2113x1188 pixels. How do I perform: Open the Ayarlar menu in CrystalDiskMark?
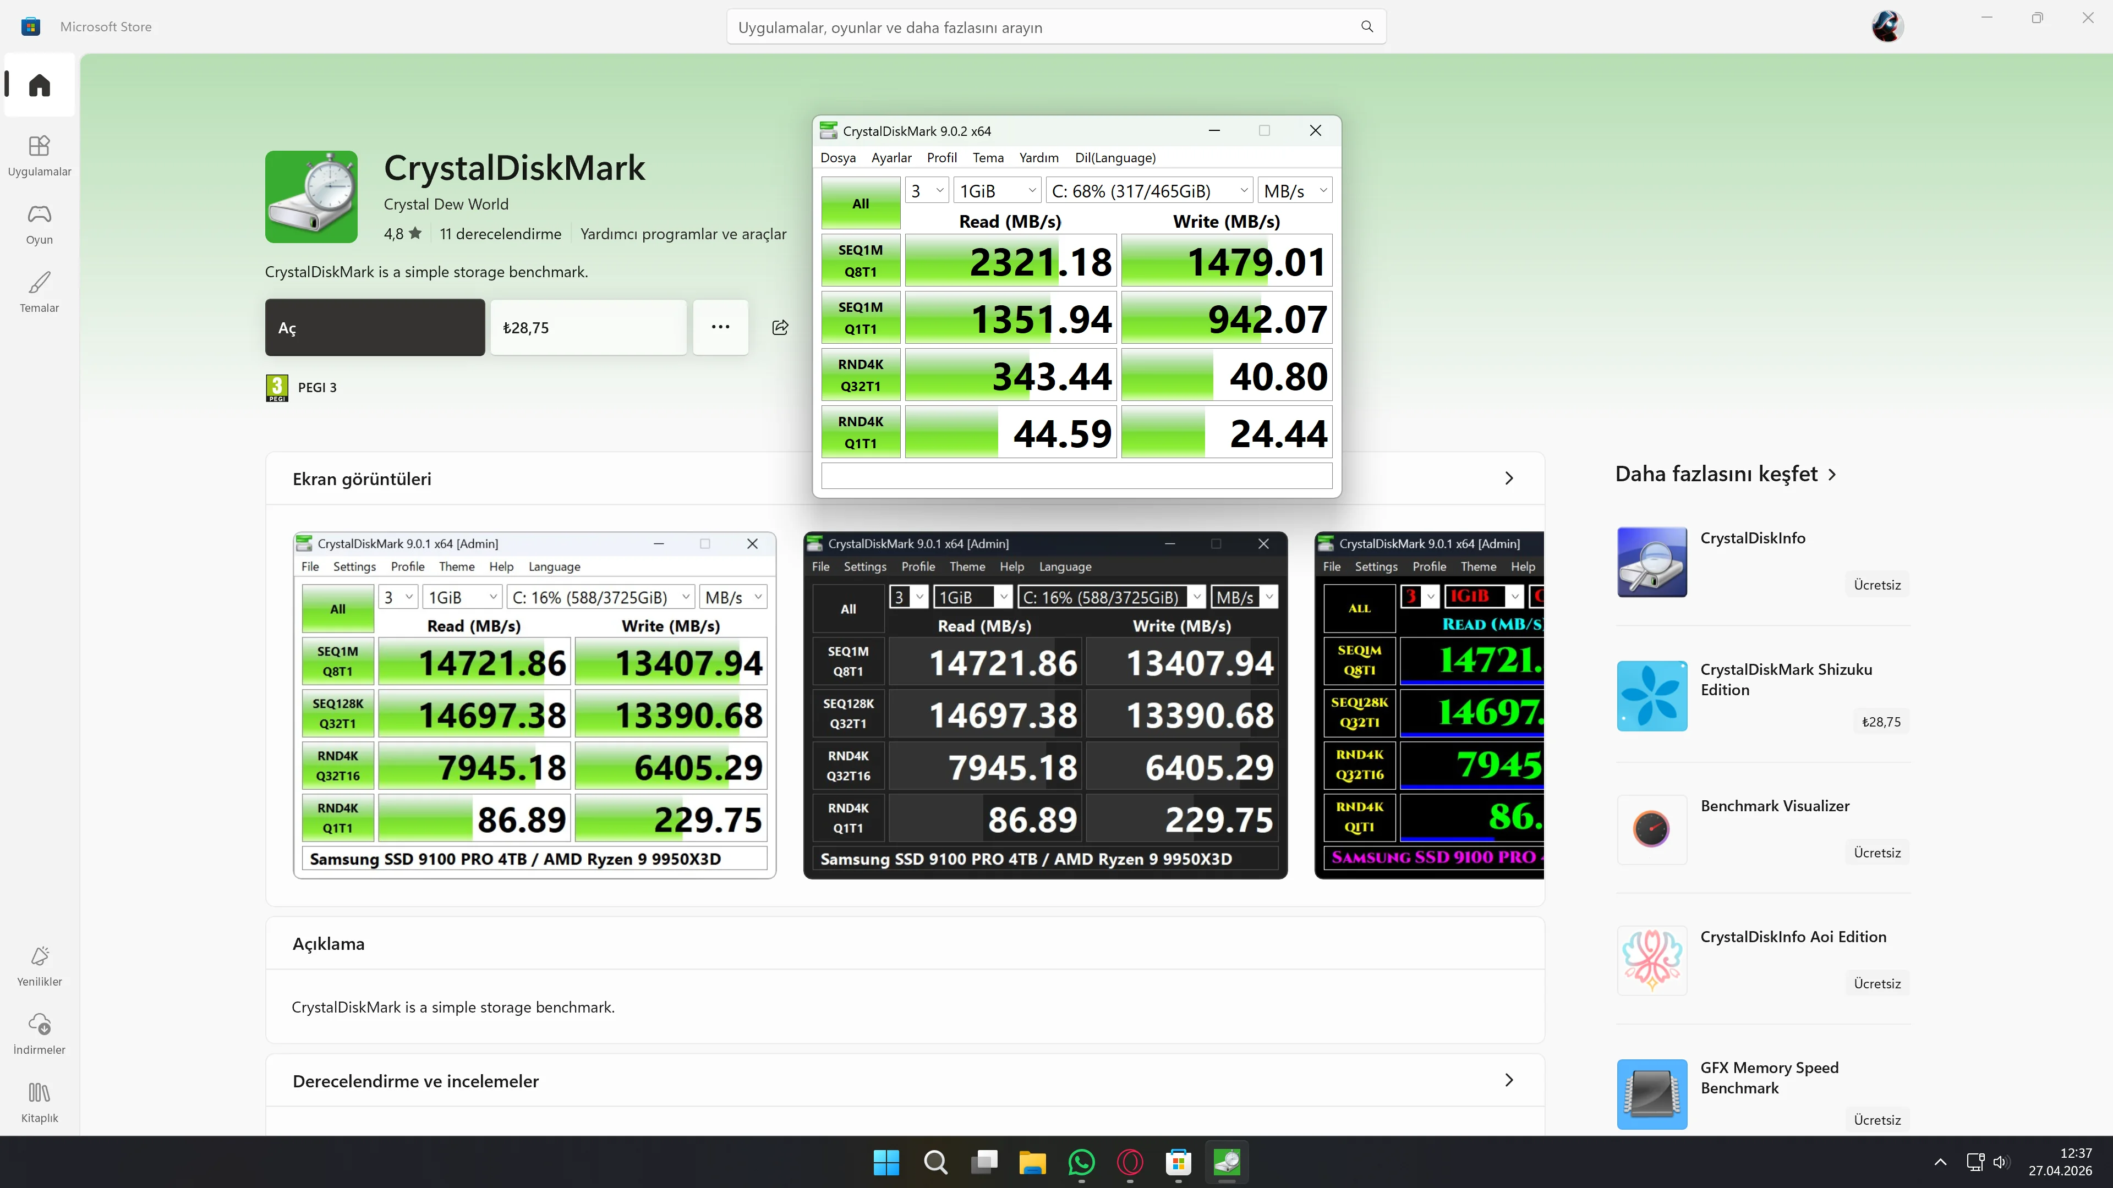(891, 157)
